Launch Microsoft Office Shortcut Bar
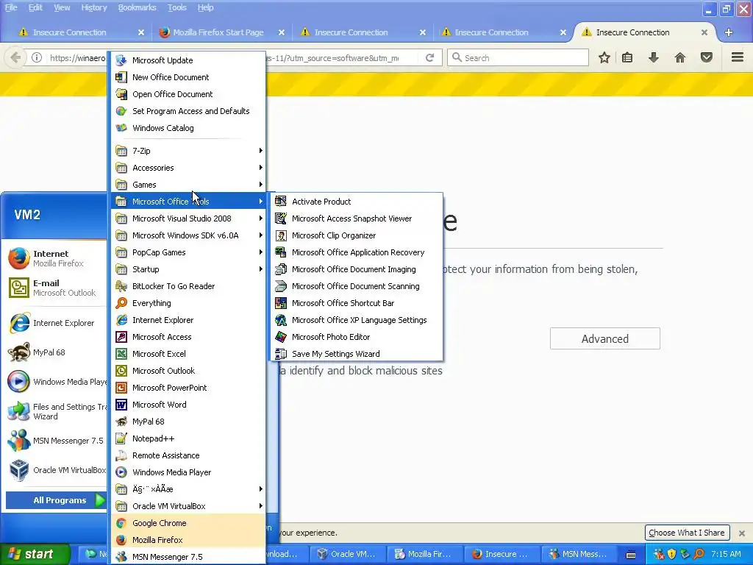 [357, 302]
